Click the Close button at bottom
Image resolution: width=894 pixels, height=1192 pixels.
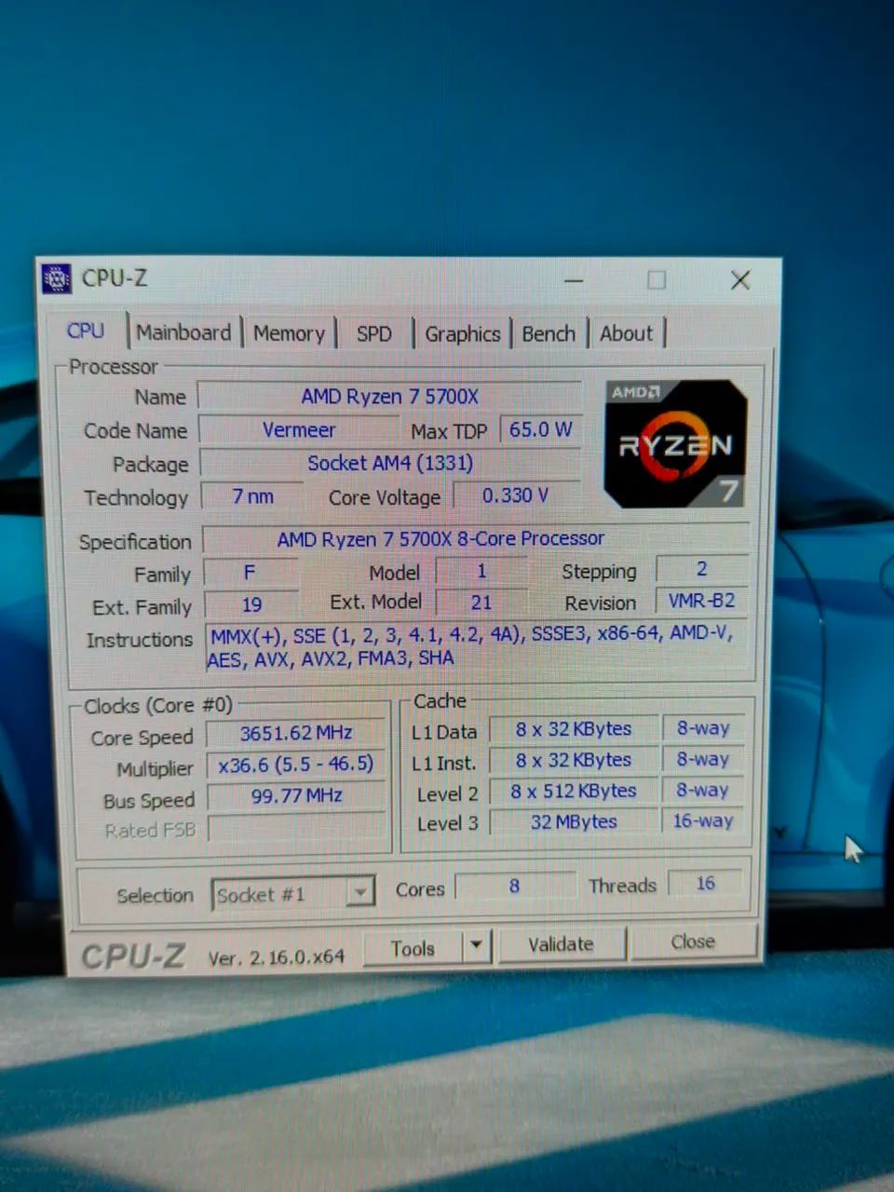[693, 941]
